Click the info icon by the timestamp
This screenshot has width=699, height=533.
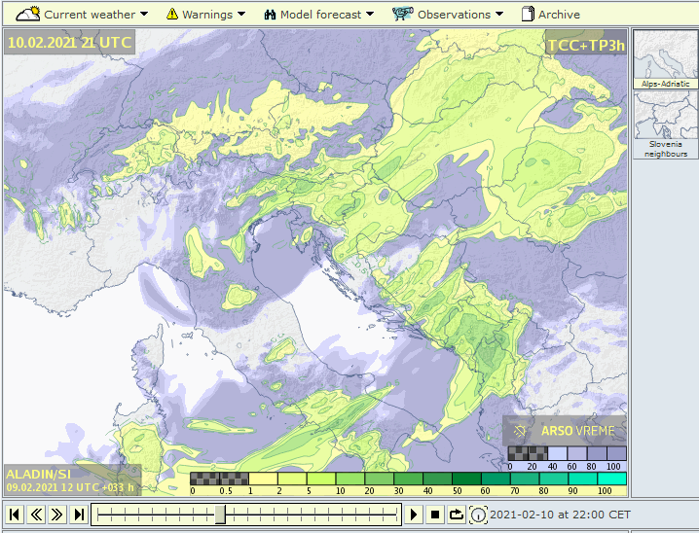tap(479, 515)
